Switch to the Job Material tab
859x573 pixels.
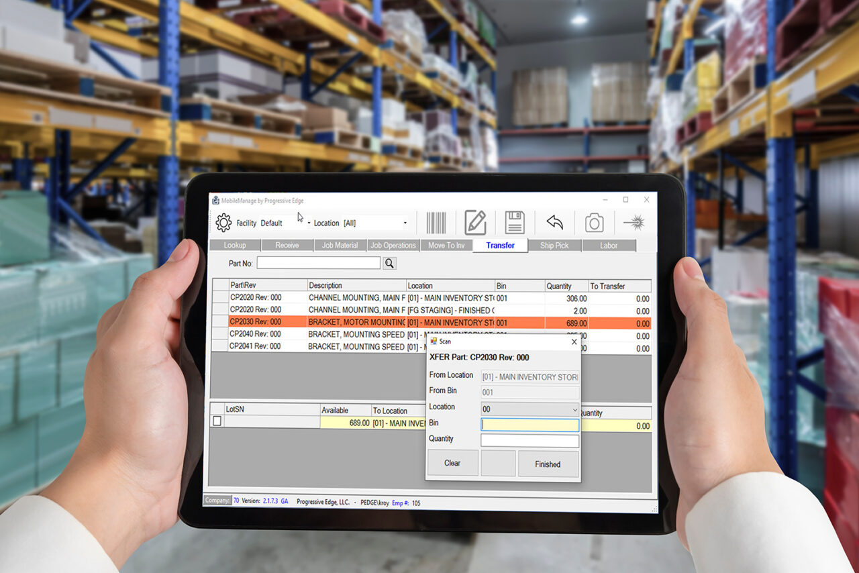[340, 246]
